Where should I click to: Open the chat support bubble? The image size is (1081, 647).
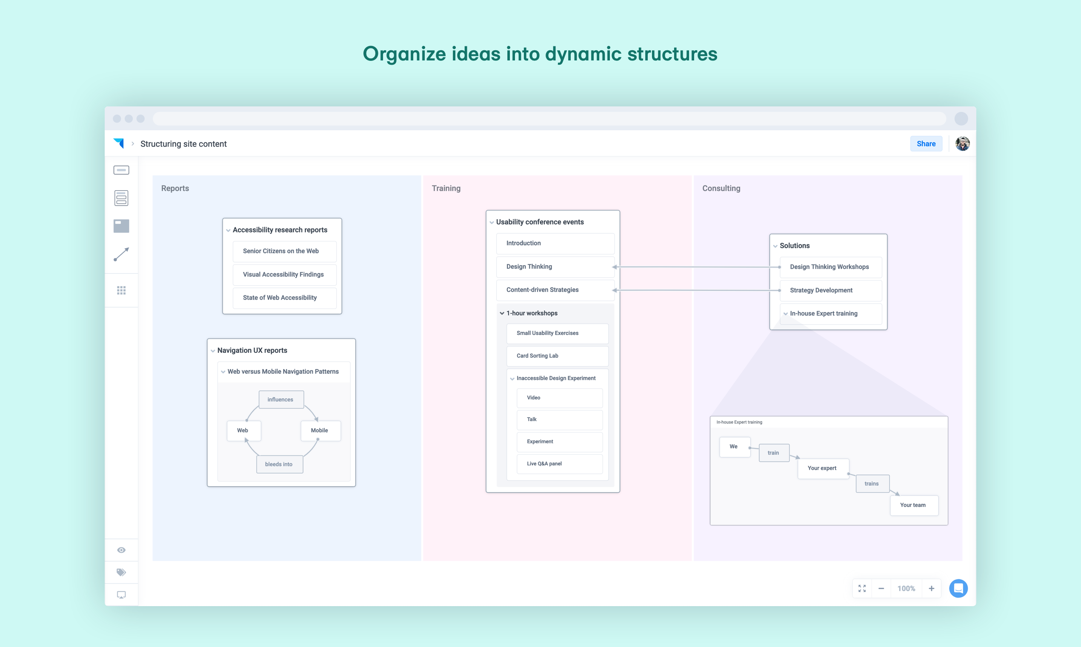[x=958, y=588]
